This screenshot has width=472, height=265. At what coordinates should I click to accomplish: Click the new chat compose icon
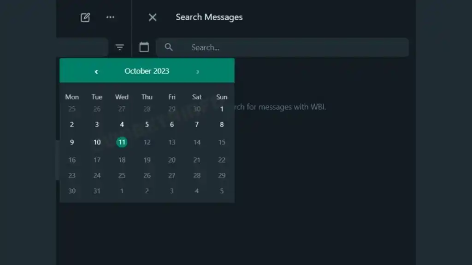pyautogui.click(x=85, y=17)
